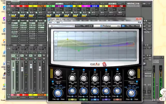Switch RTA to Post mode
Image resolution: width=166 pixels, height=104 pixels.
(133, 26)
